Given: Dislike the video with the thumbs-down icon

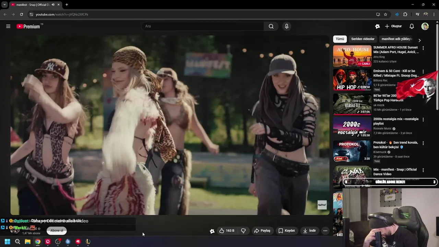Looking at the screenshot, I should [x=244, y=231].
